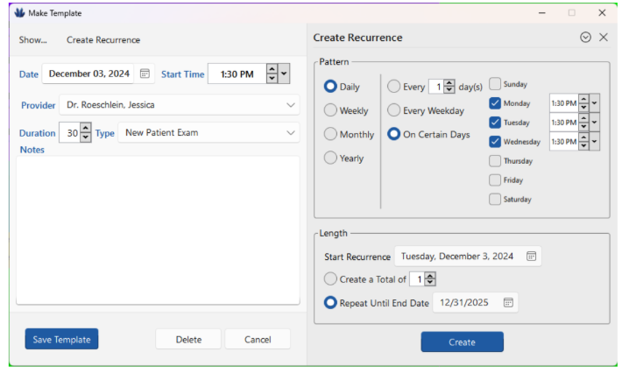Open the Show... menu
The image size is (629, 373).
click(33, 40)
